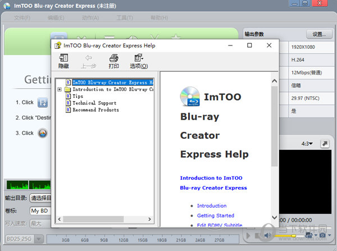Open the 动作(A) menu in main window
337x251 pixels.
[90, 18]
